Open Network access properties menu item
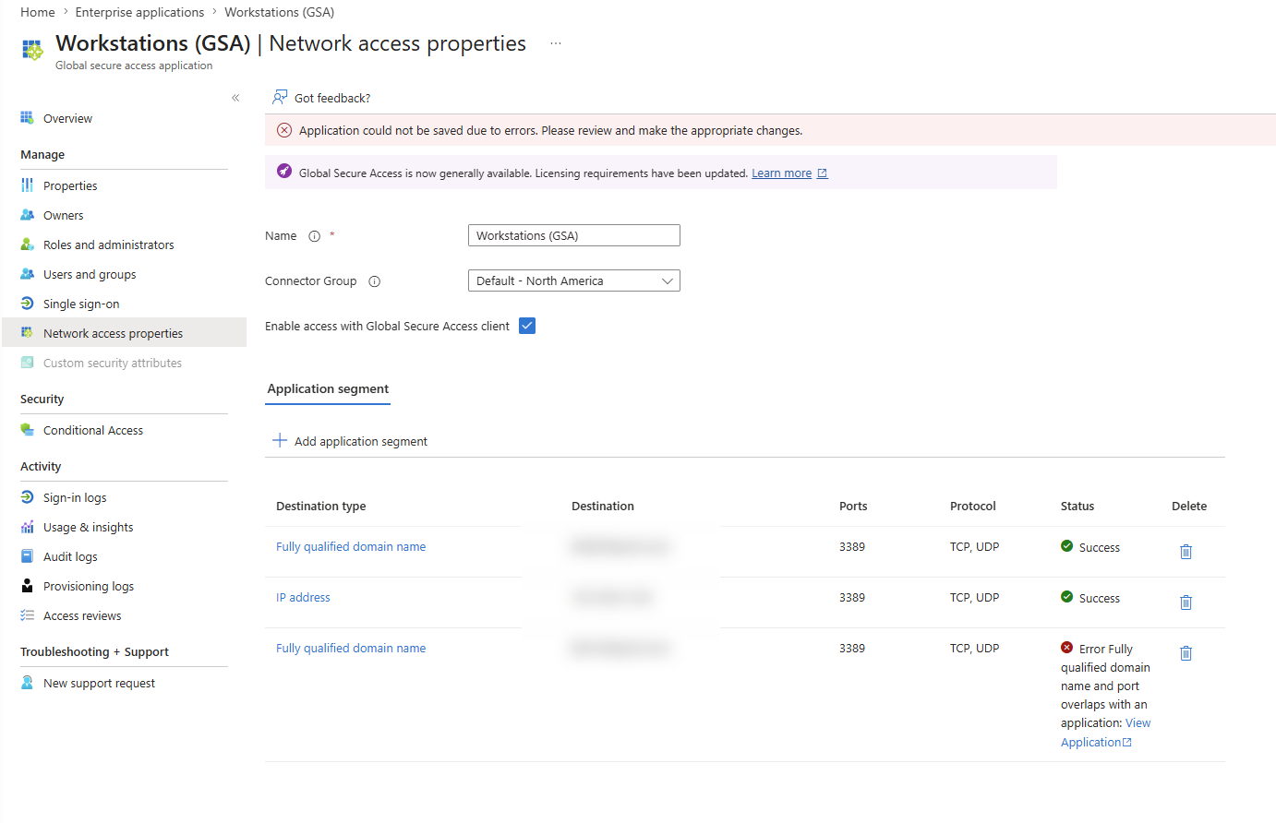 [124, 333]
